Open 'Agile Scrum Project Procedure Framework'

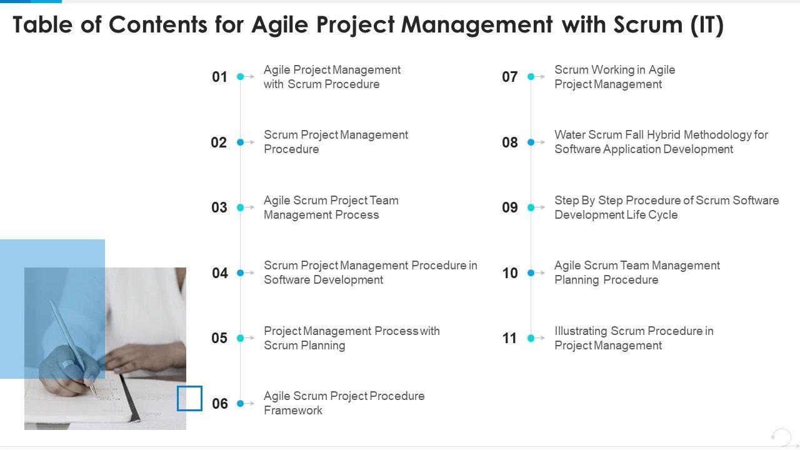[x=344, y=403]
